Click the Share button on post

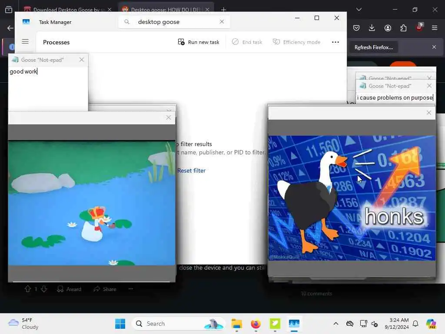[105, 289]
